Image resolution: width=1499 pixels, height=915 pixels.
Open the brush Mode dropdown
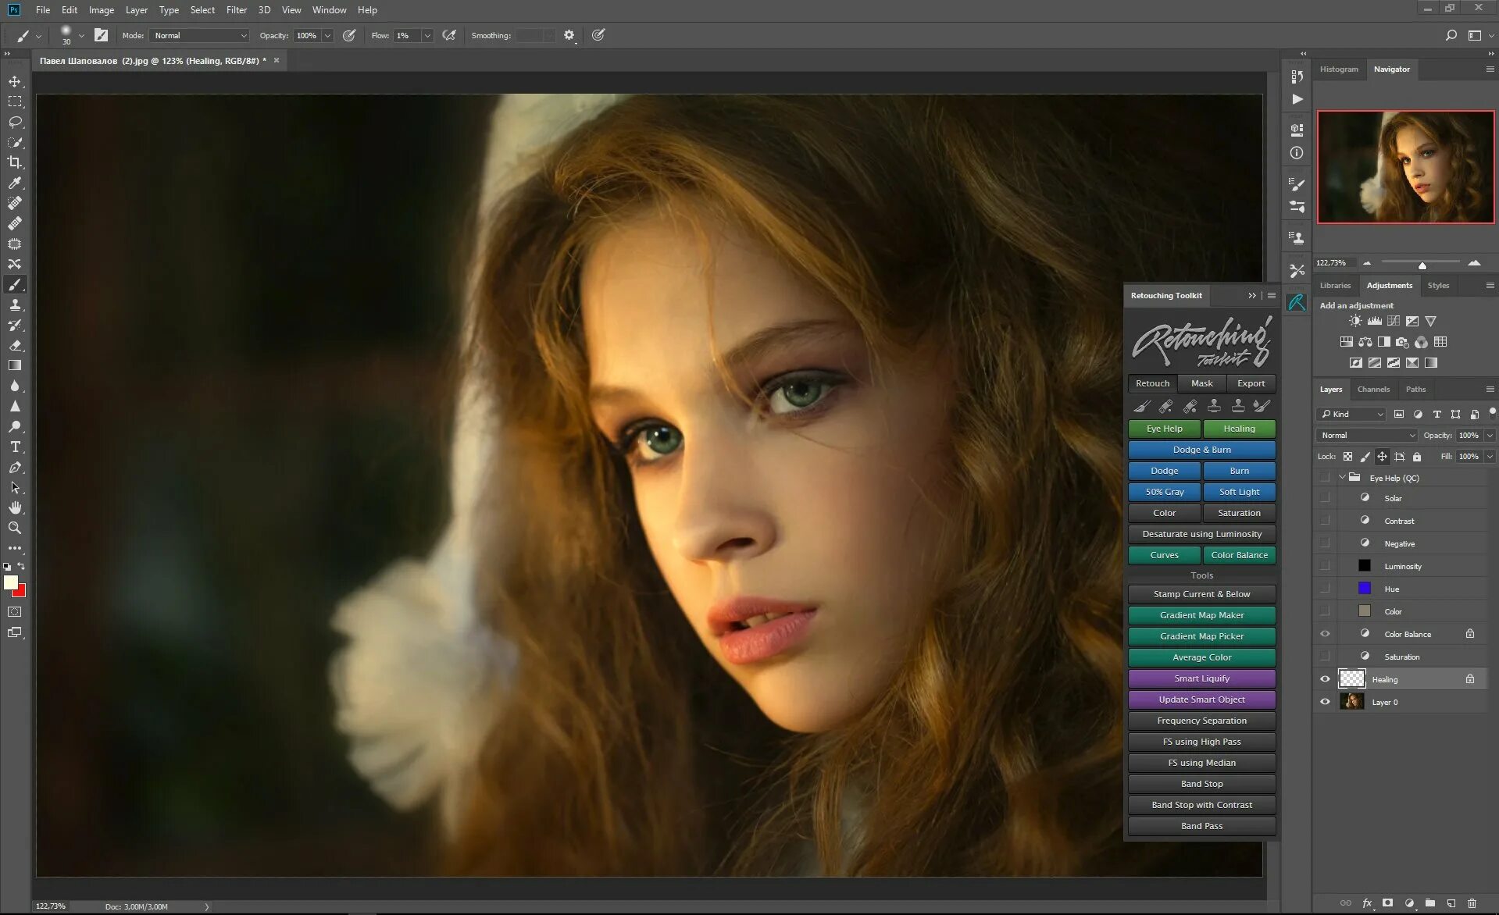200,36
